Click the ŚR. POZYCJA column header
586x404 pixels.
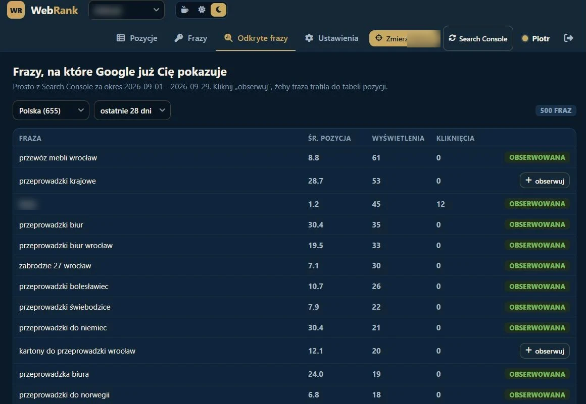coord(329,138)
